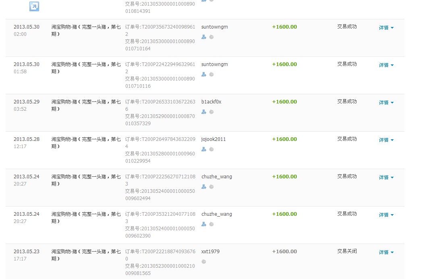Image resolution: width=421 pixels, height=279 pixels.
Task: Click blue contact icon under jojook2011
Action: (x=204, y=149)
